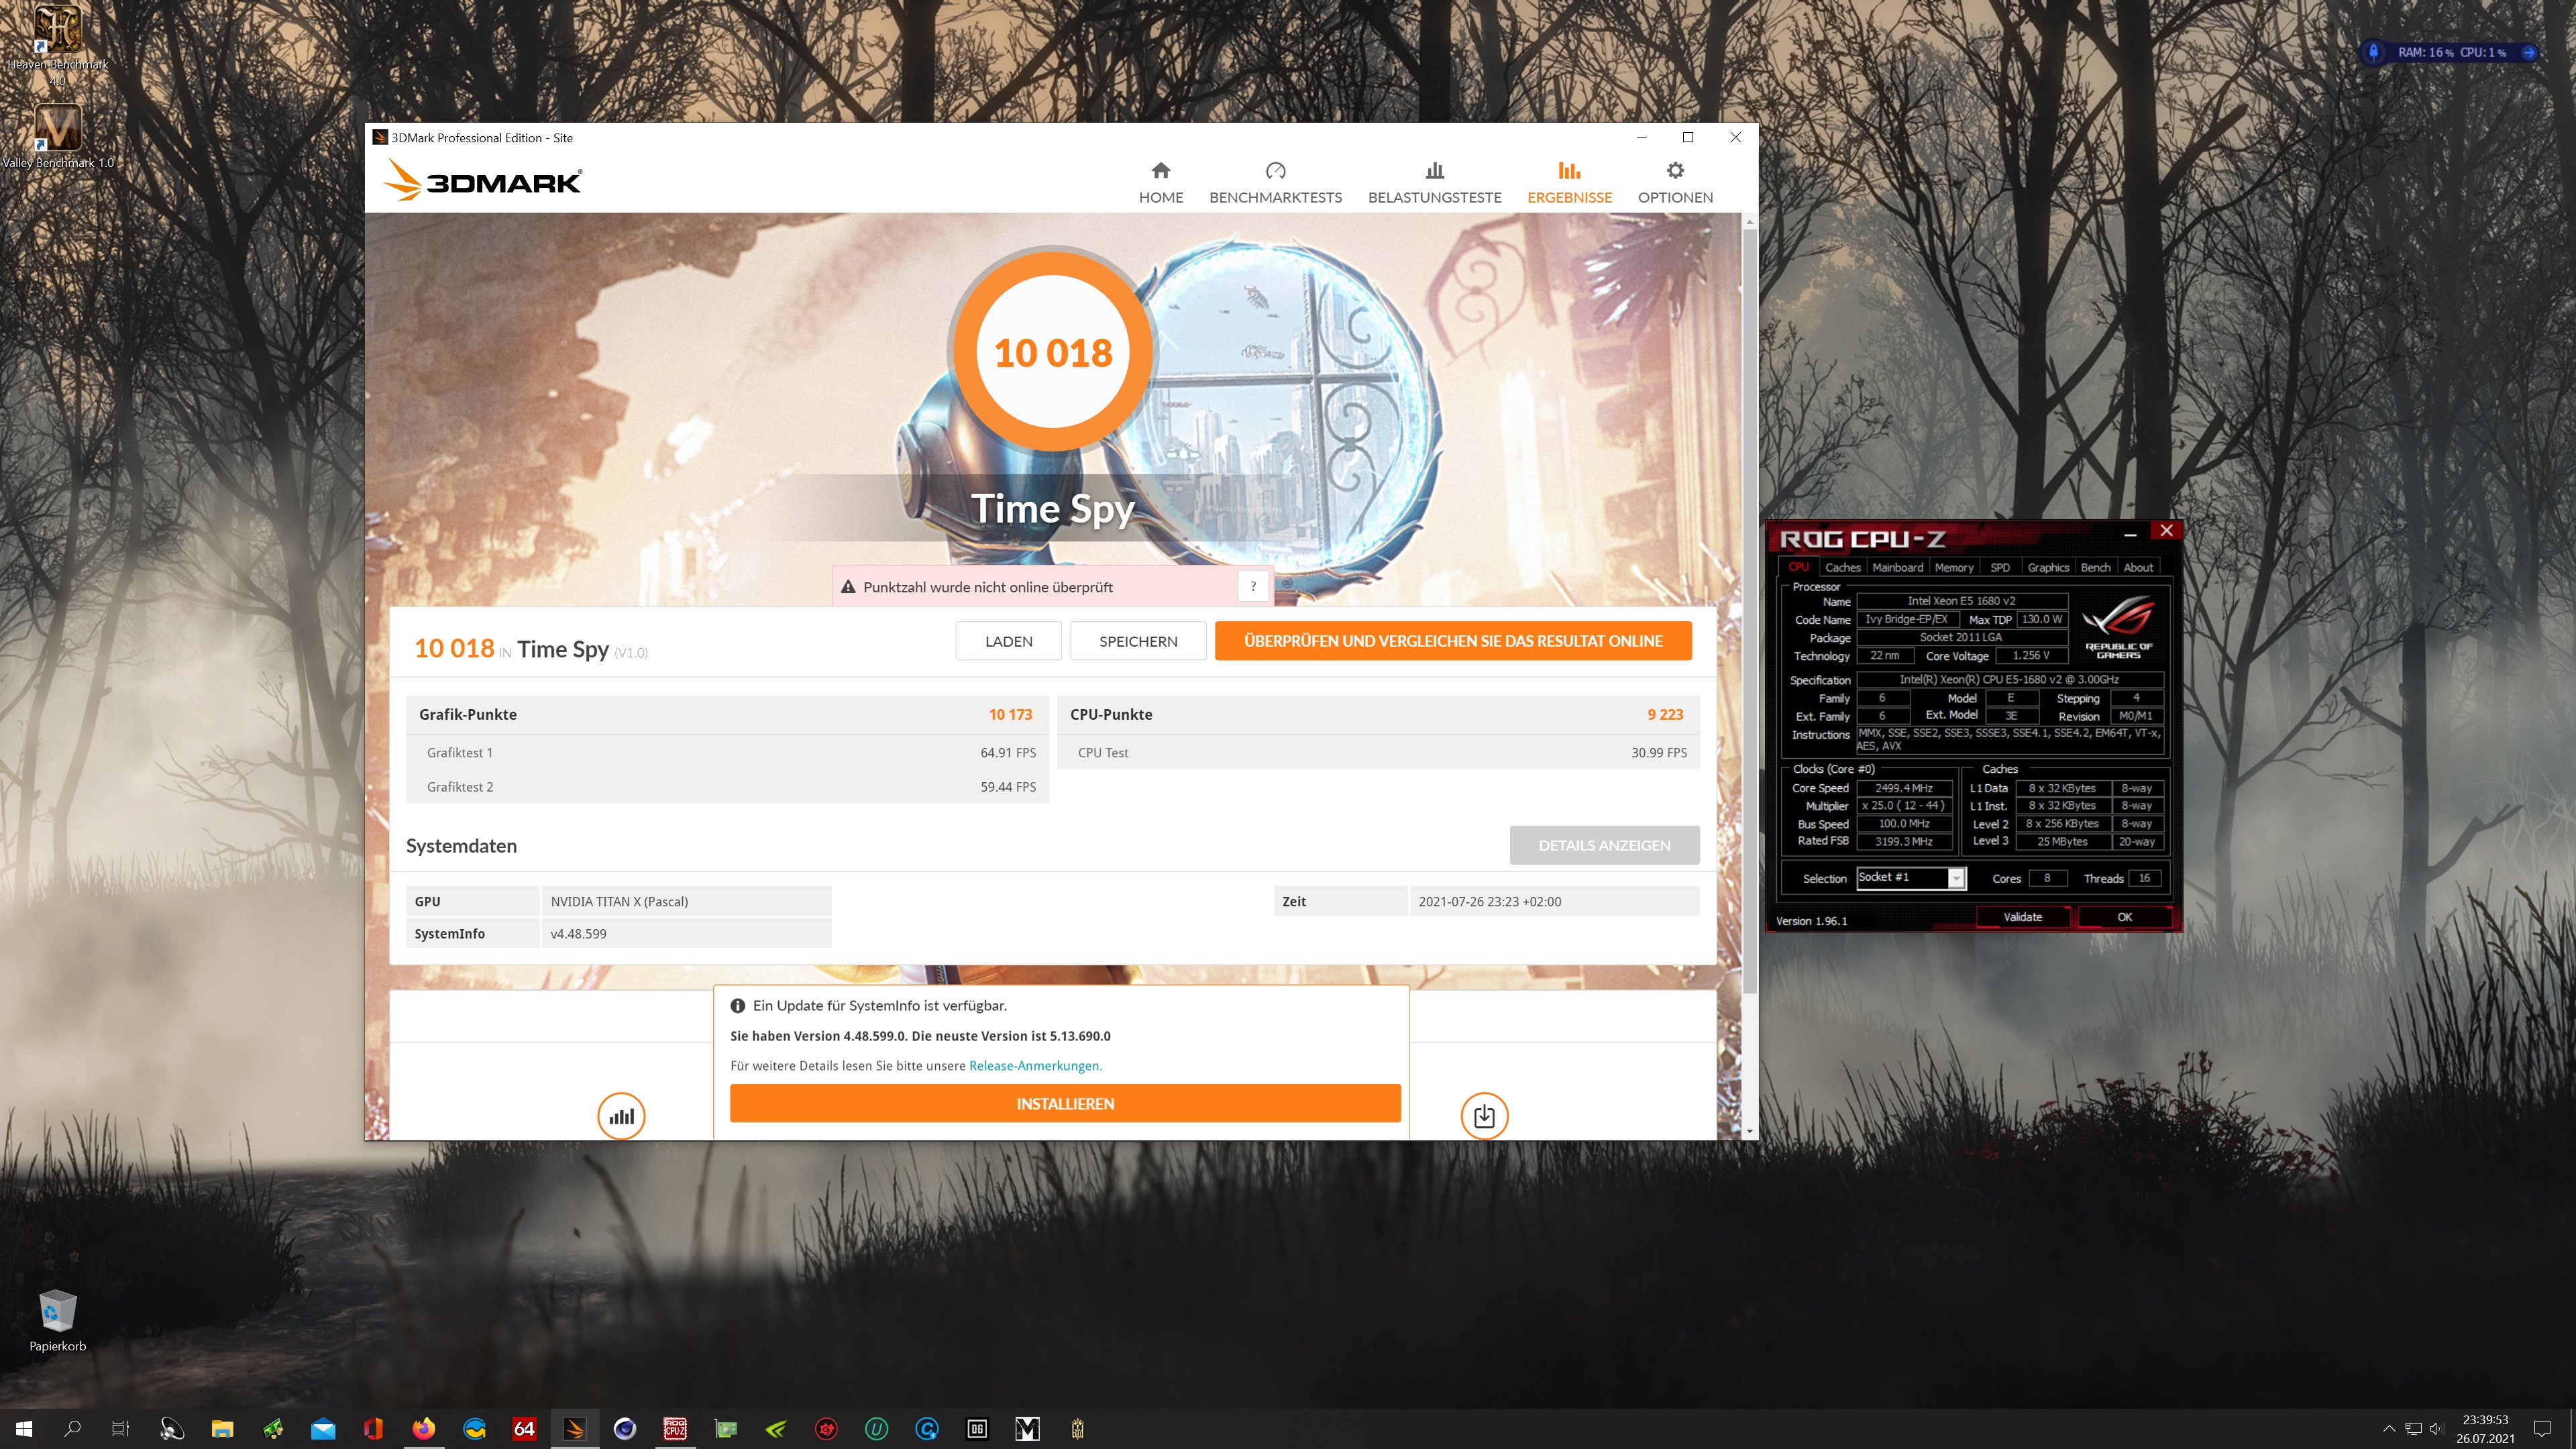Open File Explorer from the taskbar
The width and height of the screenshot is (2576, 1449).
(x=222, y=1428)
